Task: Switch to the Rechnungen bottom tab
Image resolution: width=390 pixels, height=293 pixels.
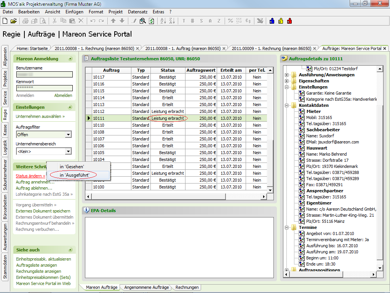Action: 187,287
